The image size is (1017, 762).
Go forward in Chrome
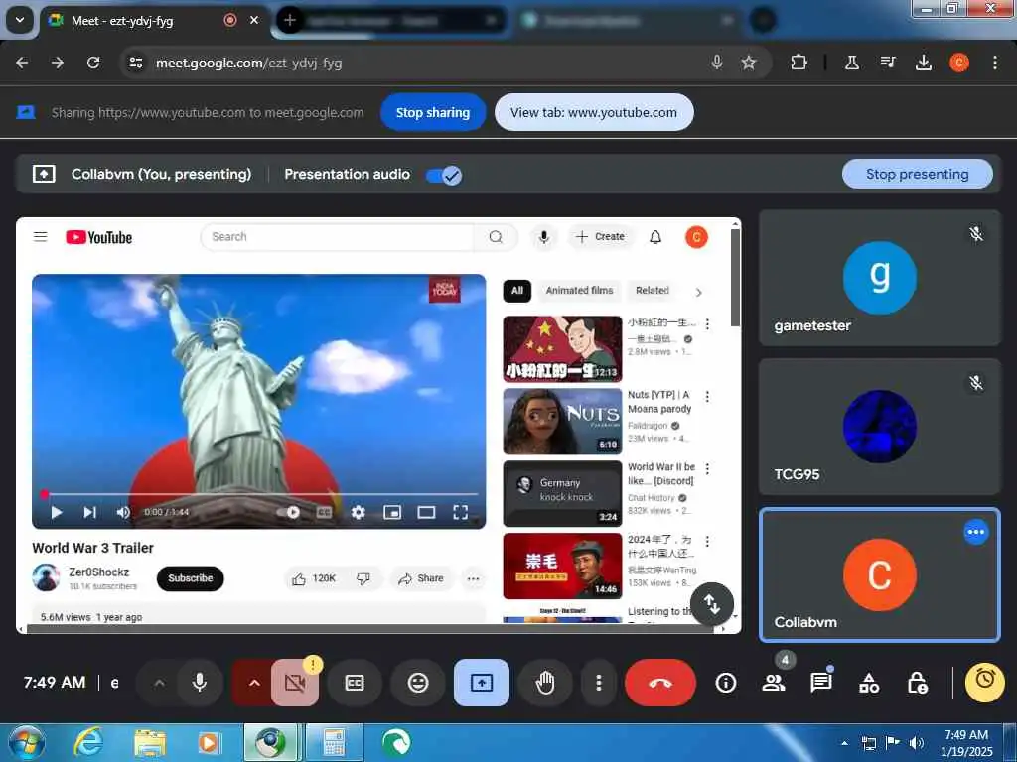pyautogui.click(x=58, y=63)
